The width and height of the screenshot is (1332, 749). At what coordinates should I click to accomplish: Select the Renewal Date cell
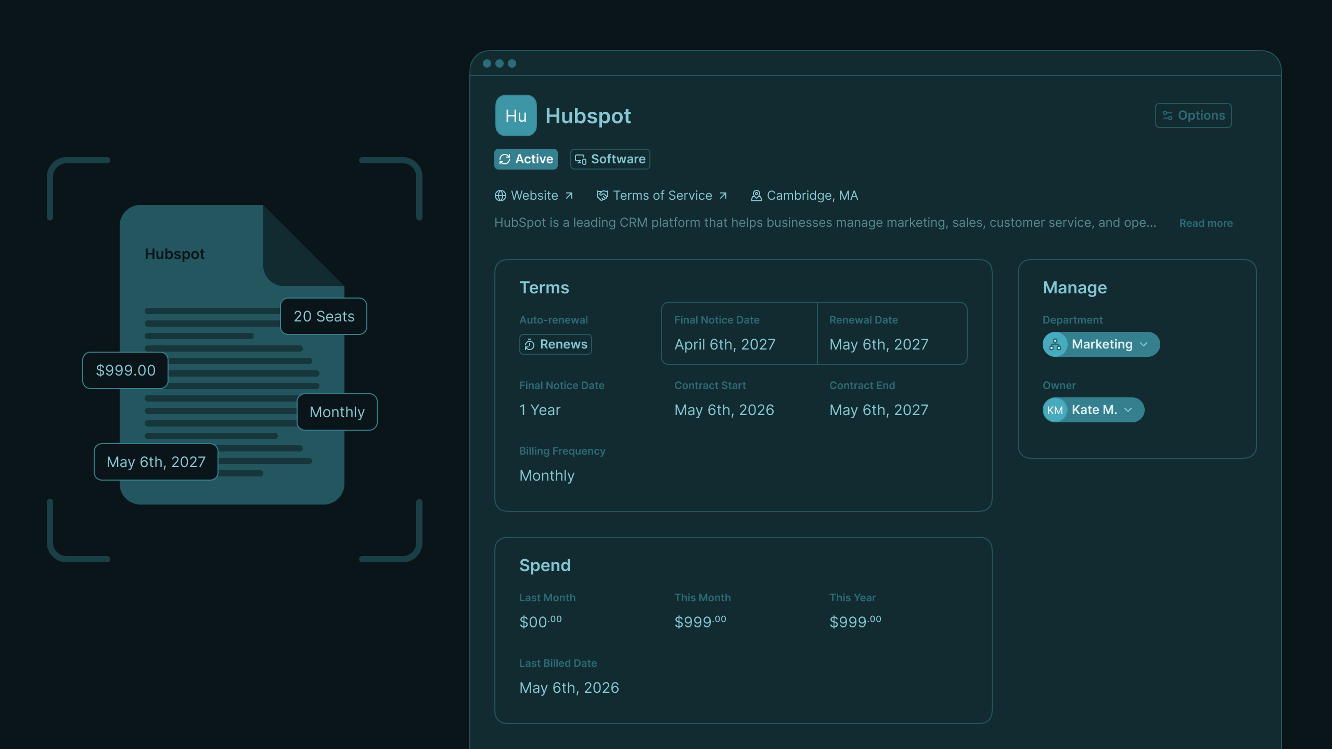(x=892, y=333)
